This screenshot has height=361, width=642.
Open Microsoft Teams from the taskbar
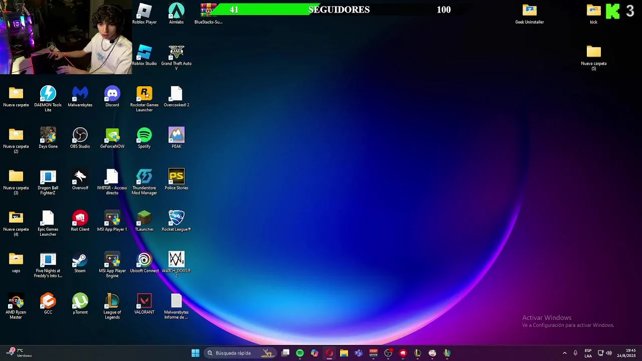pyautogui.click(x=359, y=353)
